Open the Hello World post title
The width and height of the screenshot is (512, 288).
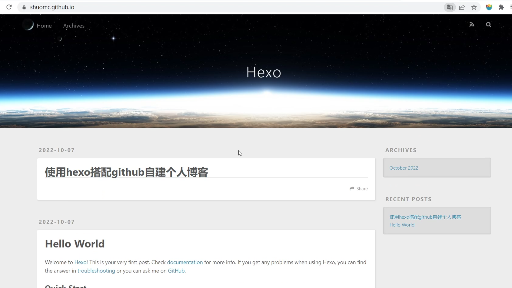(75, 244)
